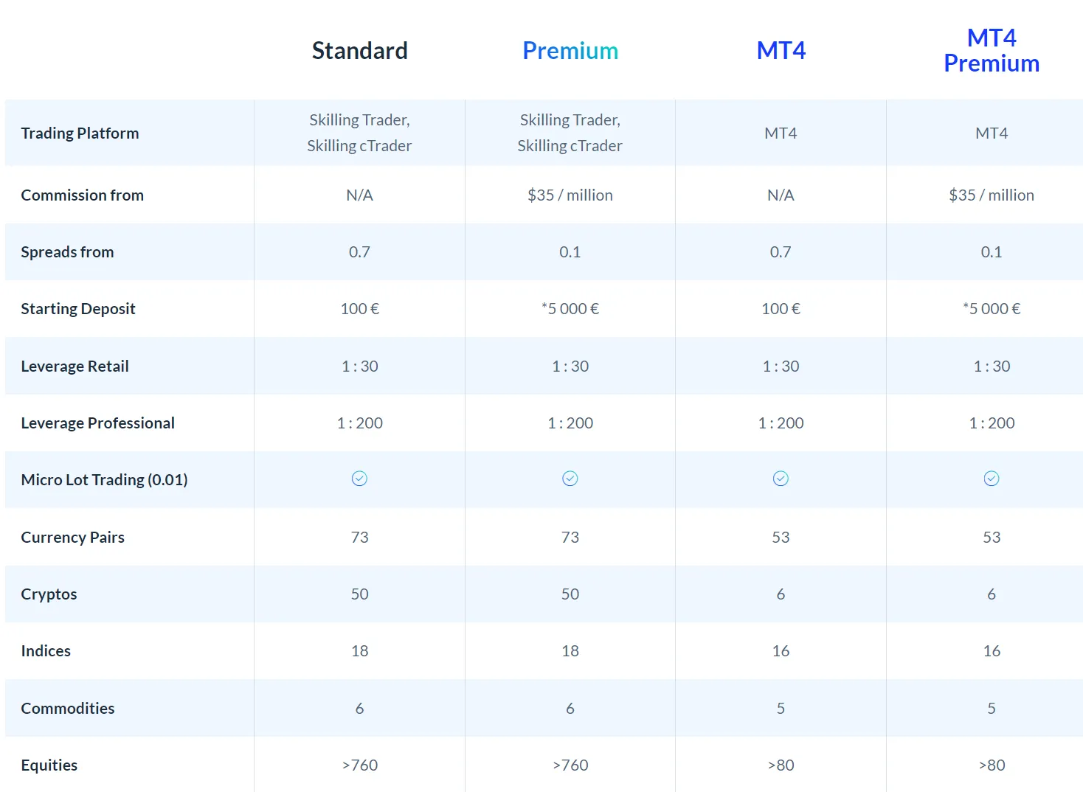Click MT4 Premium column Micro Lot checkmark
1083x792 pixels.
point(992,479)
